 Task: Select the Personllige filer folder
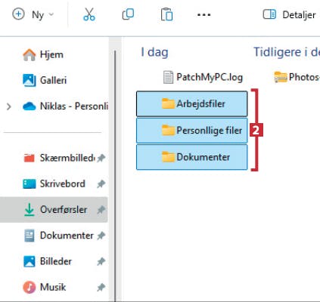pyautogui.click(x=192, y=131)
